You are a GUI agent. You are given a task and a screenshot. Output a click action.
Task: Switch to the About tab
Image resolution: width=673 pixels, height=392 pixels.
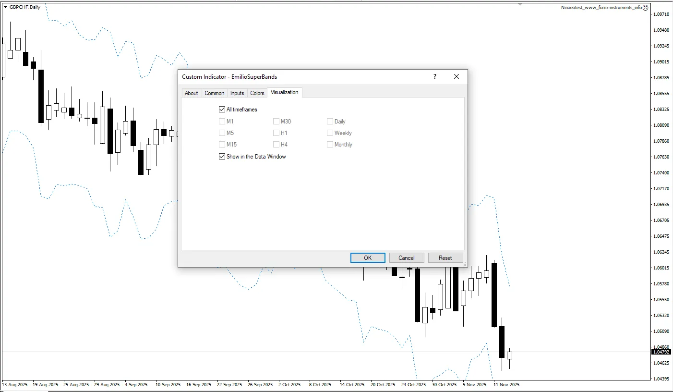191,93
